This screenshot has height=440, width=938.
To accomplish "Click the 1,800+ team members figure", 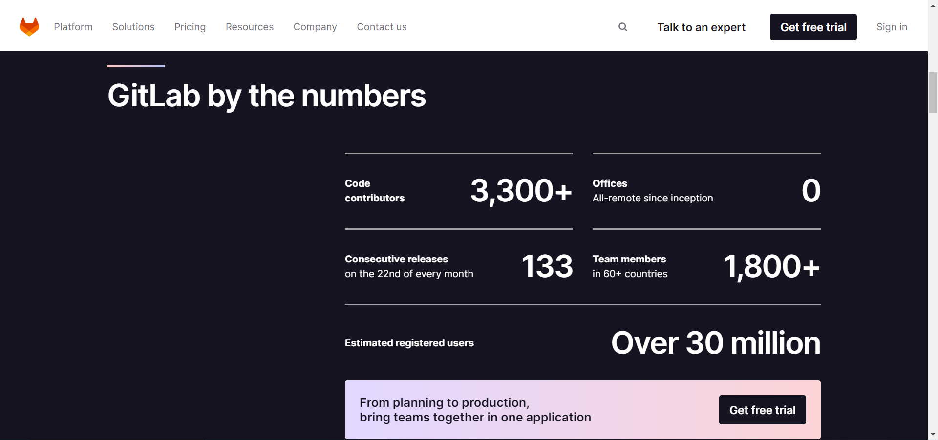I will [772, 266].
